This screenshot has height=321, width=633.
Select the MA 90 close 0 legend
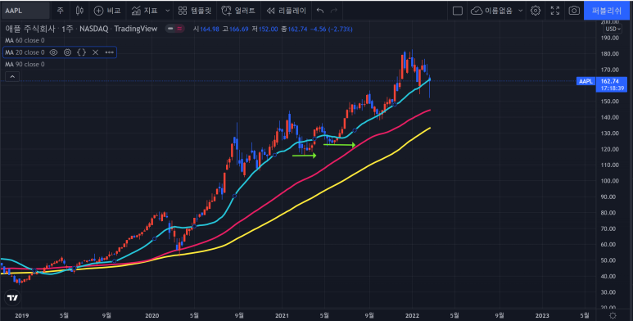25,64
